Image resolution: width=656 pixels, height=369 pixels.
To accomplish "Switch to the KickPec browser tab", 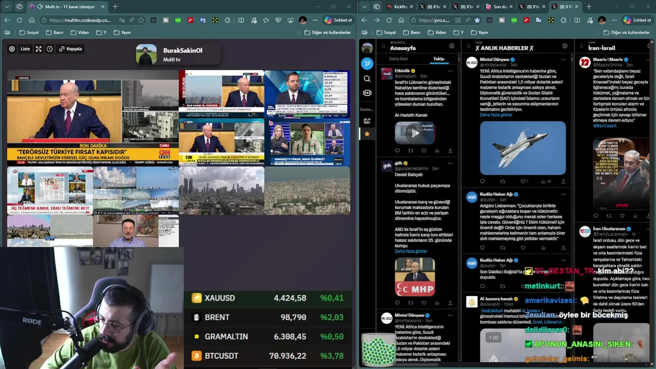I will (399, 7).
